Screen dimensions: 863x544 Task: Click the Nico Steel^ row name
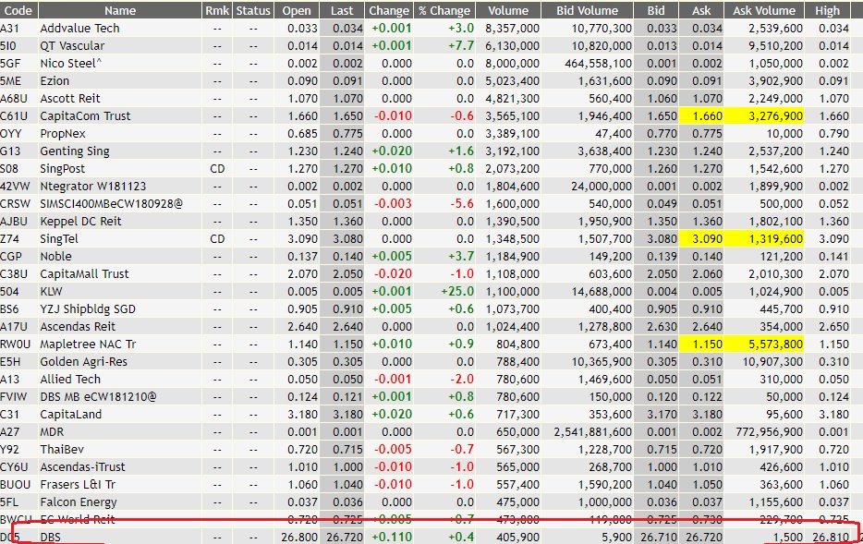click(x=70, y=63)
